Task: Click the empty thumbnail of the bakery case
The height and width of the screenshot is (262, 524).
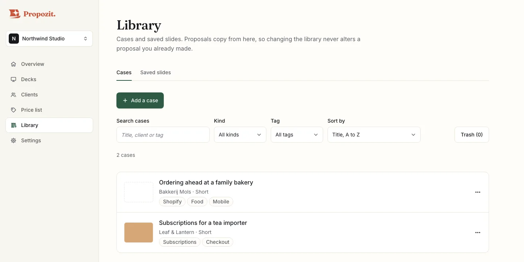Action: (x=139, y=192)
